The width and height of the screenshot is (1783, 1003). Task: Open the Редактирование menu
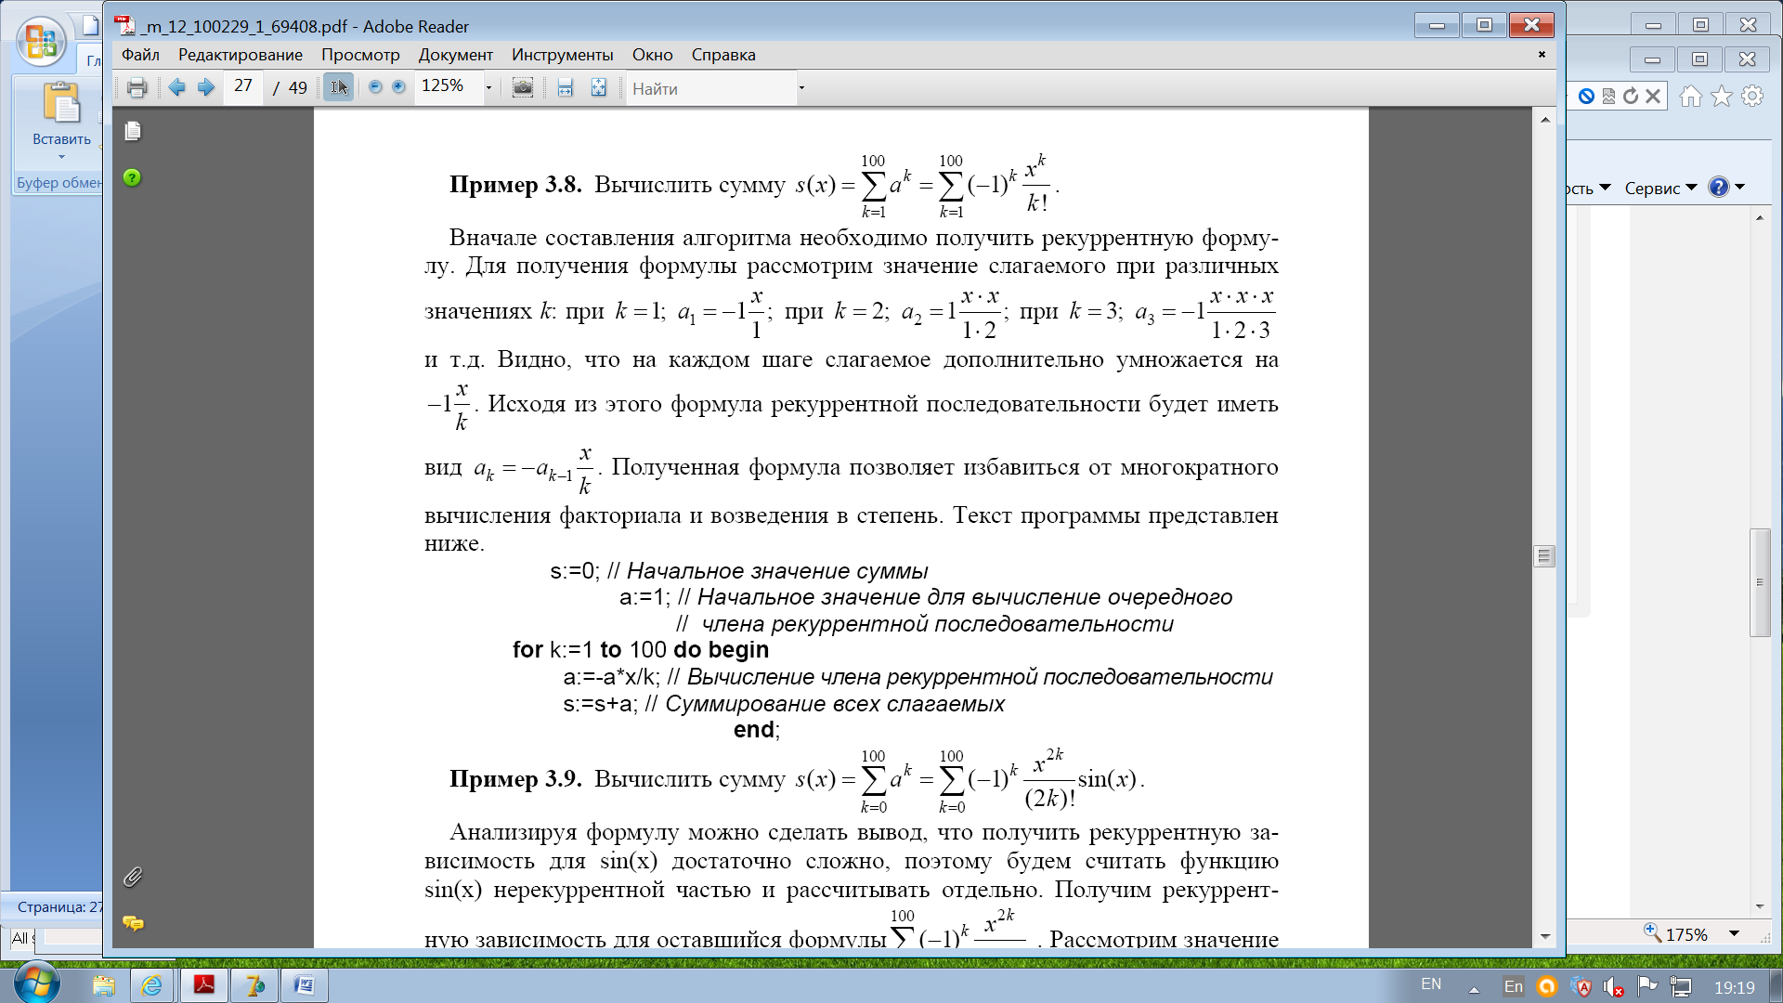[241, 55]
